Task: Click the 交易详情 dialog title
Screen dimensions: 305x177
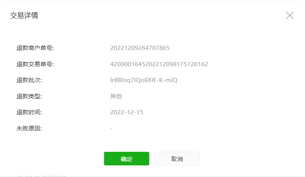Action: click(24, 15)
